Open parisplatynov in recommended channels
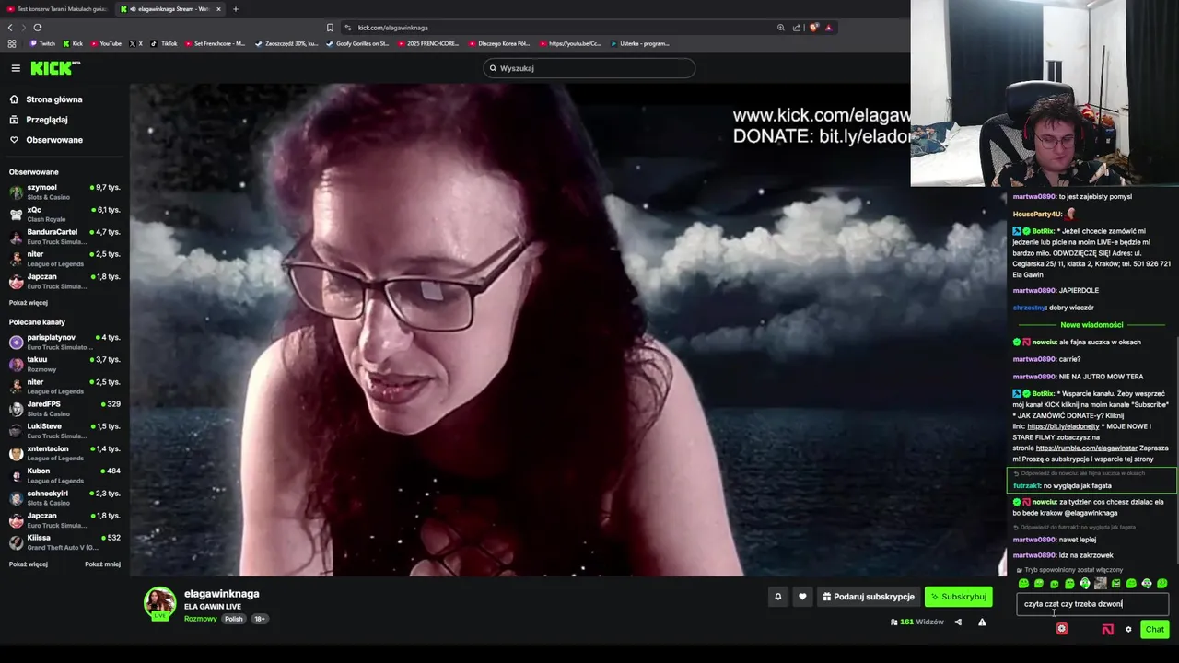The height and width of the screenshot is (663, 1179). coord(64,342)
